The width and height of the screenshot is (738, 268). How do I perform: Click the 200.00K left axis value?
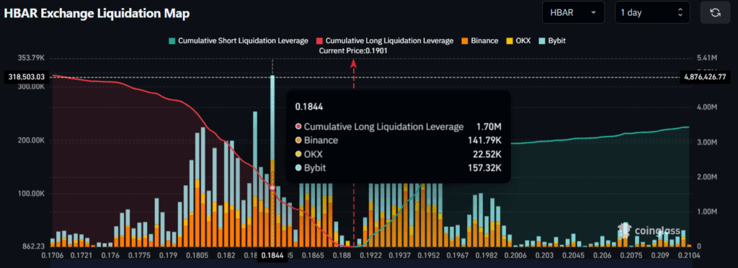point(30,140)
